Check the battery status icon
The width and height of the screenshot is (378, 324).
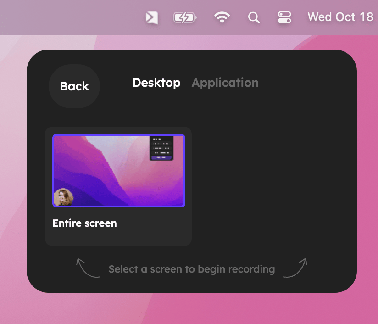coord(185,17)
